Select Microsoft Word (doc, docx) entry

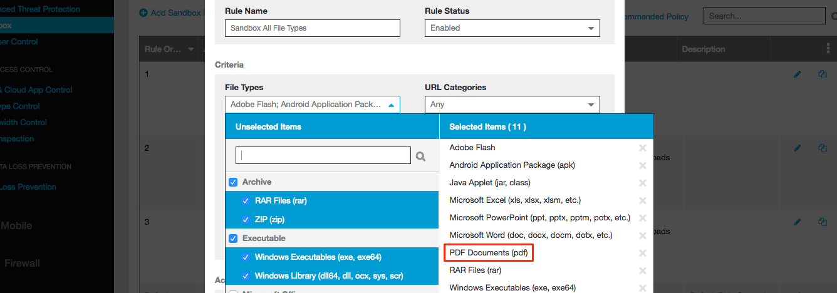(x=531, y=235)
